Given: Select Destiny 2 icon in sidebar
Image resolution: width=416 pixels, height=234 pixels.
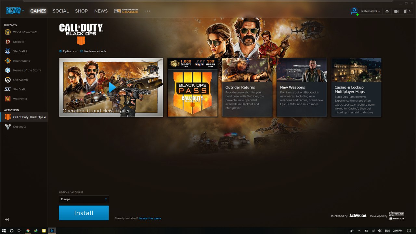Looking at the screenshot, I should pyautogui.click(x=8, y=126).
